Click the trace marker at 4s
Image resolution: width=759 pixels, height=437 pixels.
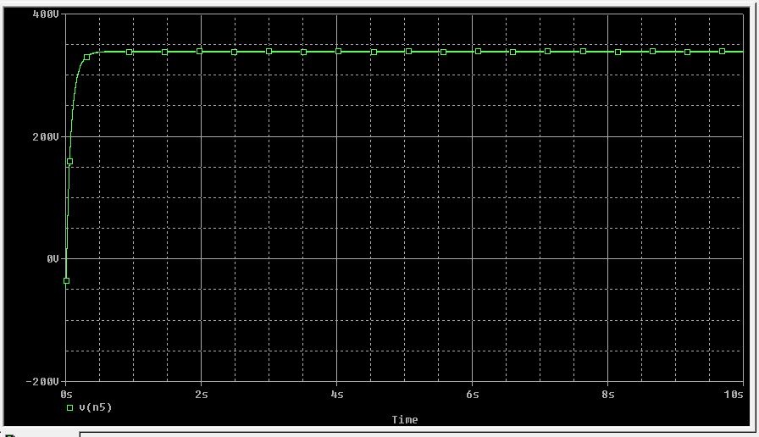coord(339,52)
